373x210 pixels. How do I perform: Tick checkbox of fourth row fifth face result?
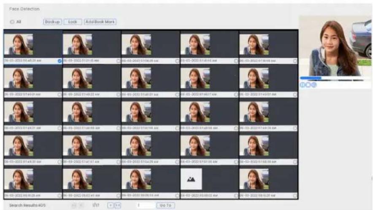(295, 162)
